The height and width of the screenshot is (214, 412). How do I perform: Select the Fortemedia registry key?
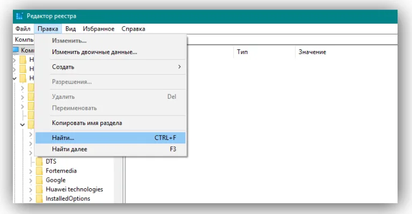point(61,171)
